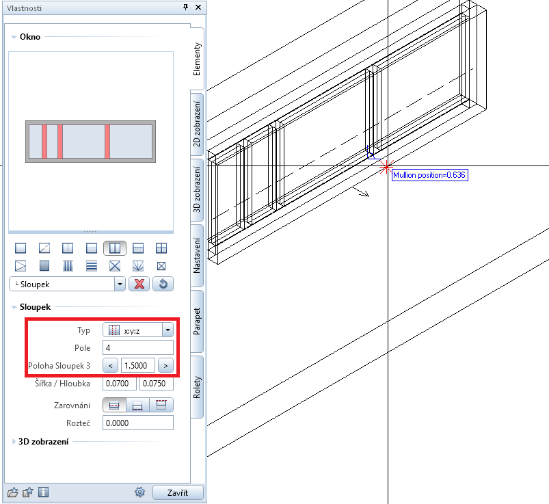Viewport: 549px width, 504px height.
Task: Switch to the Rolety tab
Action: (x=197, y=387)
